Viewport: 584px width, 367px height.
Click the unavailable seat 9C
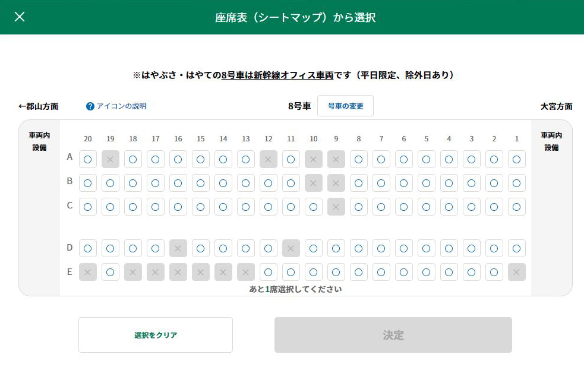click(336, 207)
